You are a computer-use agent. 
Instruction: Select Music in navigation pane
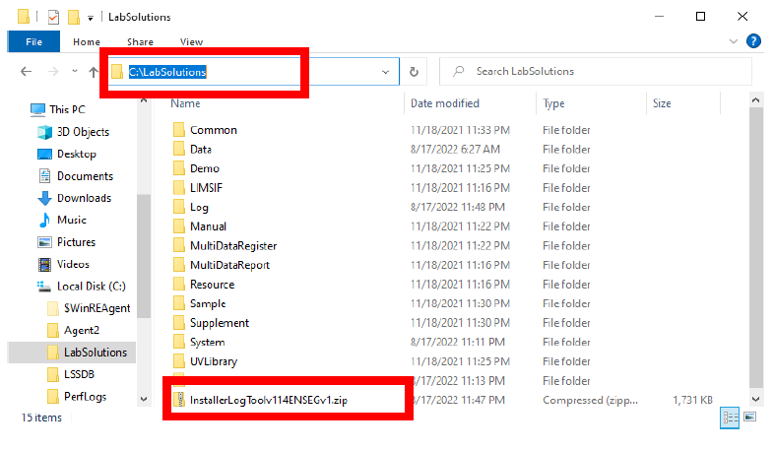point(62,220)
